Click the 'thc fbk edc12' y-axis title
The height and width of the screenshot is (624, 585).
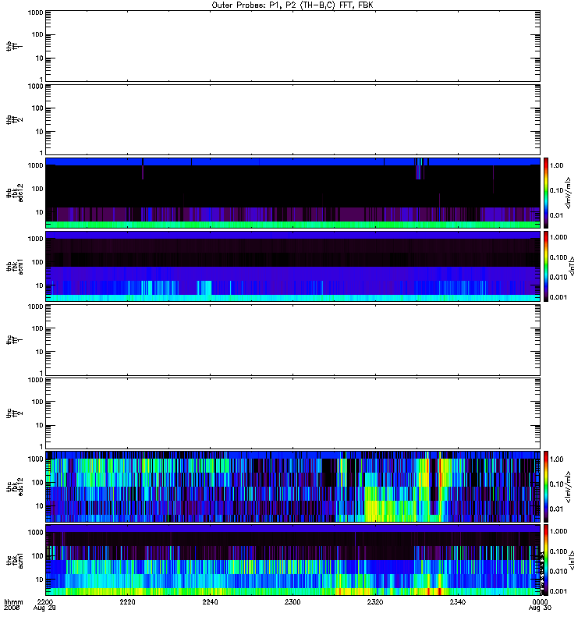pos(15,487)
